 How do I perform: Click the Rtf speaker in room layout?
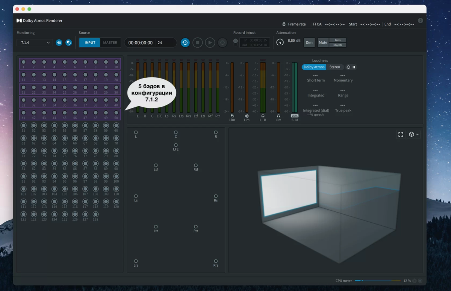[x=196, y=165]
